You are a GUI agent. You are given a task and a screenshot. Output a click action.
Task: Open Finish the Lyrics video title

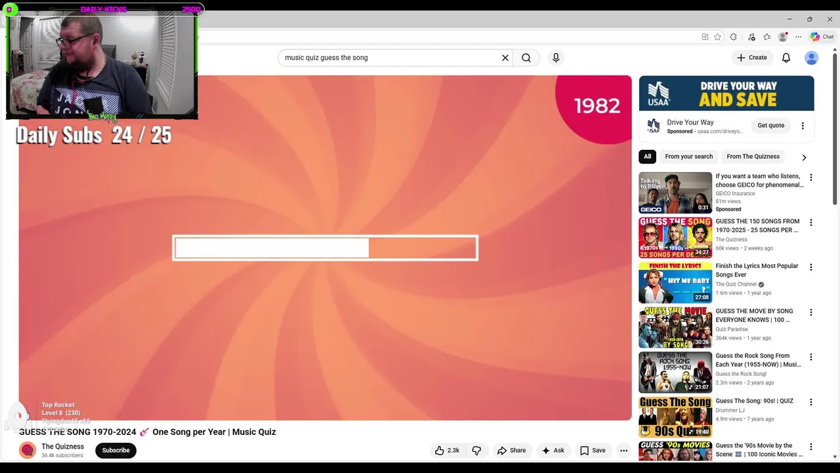click(x=757, y=270)
